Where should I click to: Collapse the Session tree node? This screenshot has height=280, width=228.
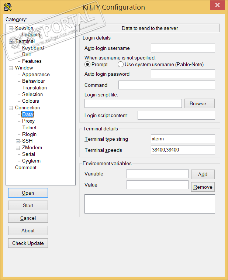point(11,28)
